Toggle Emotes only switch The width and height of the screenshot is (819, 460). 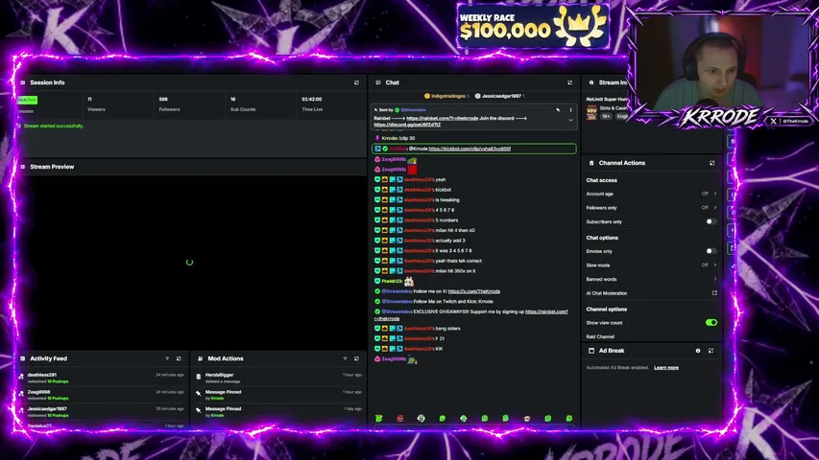[x=711, y=251]
